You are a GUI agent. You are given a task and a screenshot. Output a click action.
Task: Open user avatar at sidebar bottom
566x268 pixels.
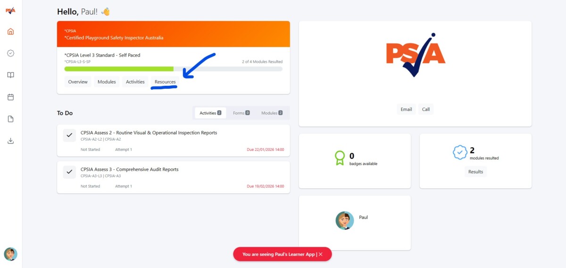coord(10,254)
